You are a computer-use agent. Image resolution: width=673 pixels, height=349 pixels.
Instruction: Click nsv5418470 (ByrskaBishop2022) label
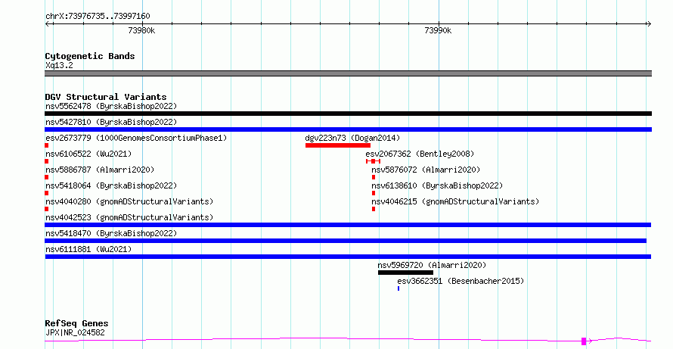111,233
